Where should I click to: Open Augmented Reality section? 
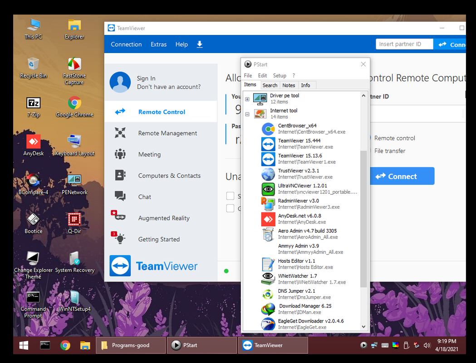point(161,218)
